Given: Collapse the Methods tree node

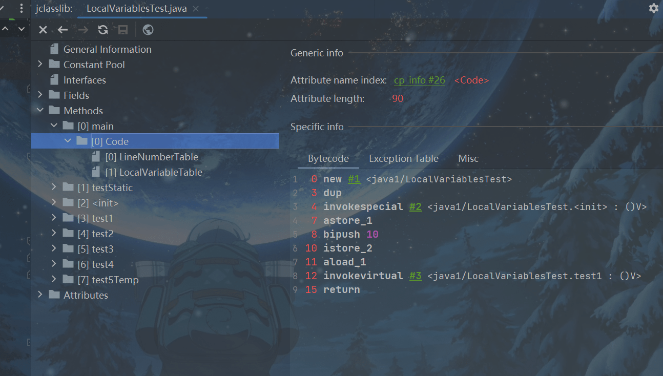Looking at the screenshot, I should (x=40, y=111).
